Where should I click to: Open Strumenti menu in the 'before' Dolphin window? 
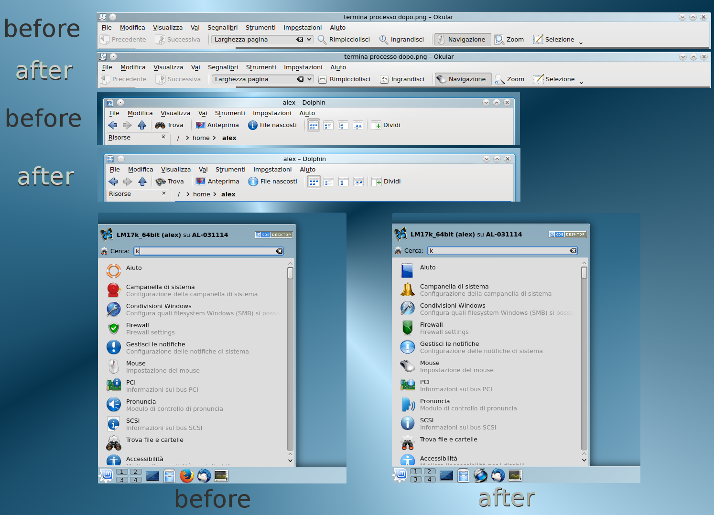(230, 113)
